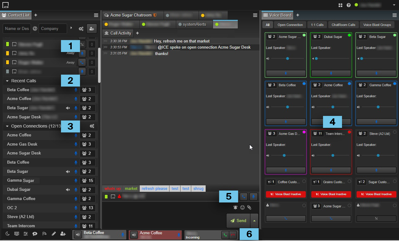Toggle microphone on Dubai Sugar voice tile
The image size is (399, 241).
click(x=331, y=73)
